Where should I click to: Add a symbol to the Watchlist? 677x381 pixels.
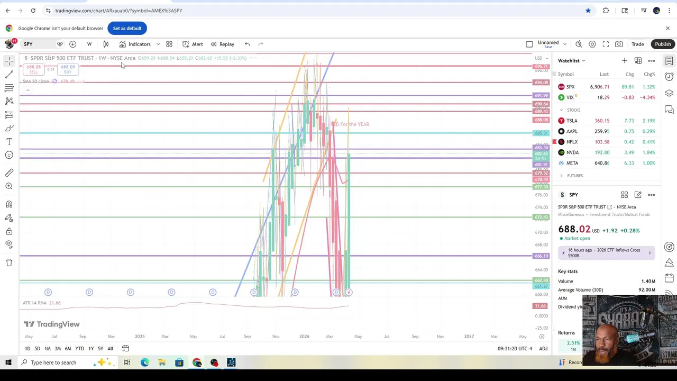625,61
